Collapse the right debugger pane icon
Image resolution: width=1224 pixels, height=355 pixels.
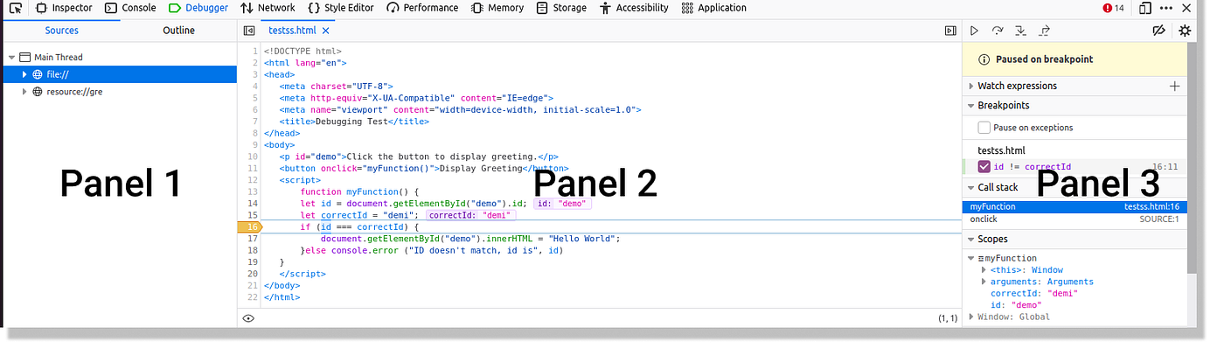950,31
